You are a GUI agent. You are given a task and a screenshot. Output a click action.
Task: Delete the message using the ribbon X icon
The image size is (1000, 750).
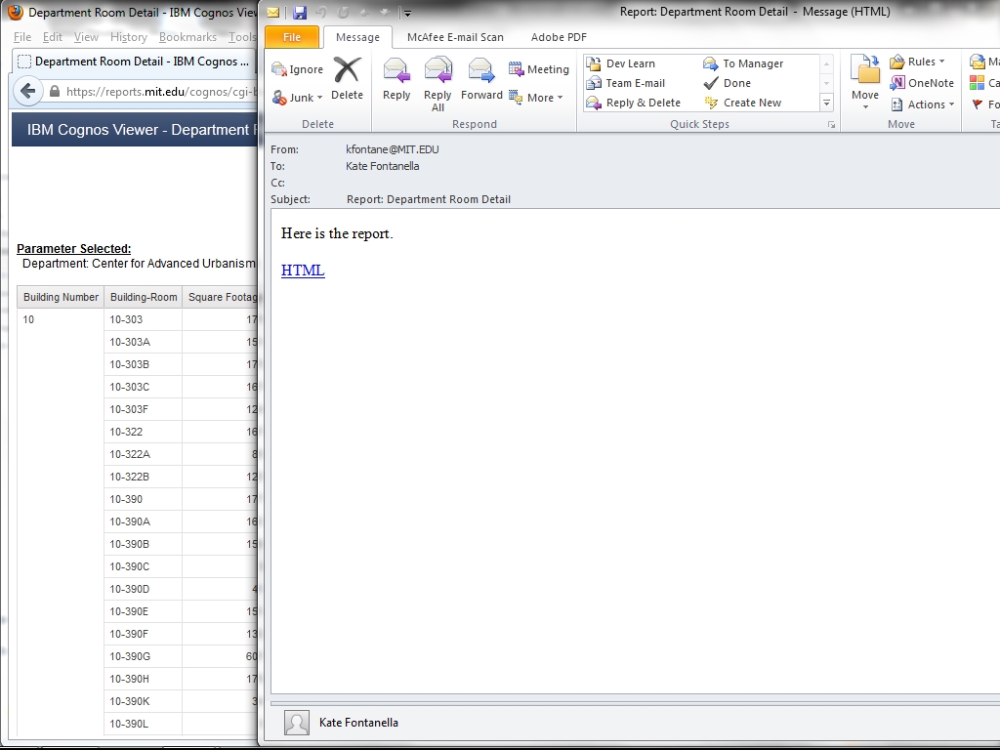pyautogui.click(x=347, y=79)
